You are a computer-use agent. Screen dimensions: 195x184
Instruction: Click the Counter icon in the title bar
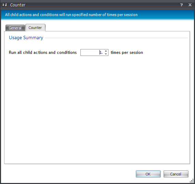tap(4, 5)
